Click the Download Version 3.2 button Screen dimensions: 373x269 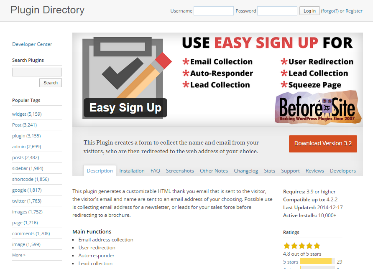323,144
